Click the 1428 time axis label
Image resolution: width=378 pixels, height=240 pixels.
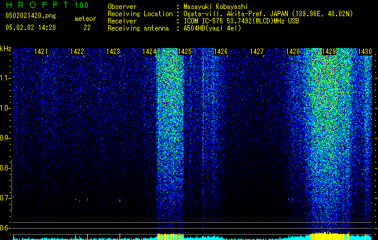click(x=293, y=52)
